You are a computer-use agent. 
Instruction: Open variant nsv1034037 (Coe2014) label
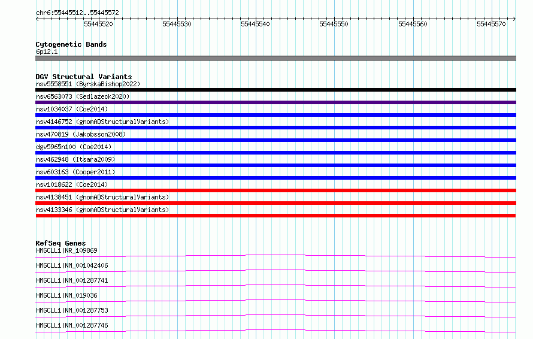click(72, 109)
